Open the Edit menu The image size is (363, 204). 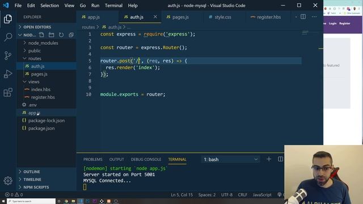tap(31, 5)
